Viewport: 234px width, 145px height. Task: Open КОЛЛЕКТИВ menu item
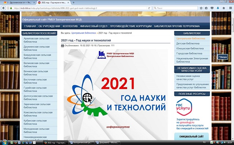tap(70, 26)
